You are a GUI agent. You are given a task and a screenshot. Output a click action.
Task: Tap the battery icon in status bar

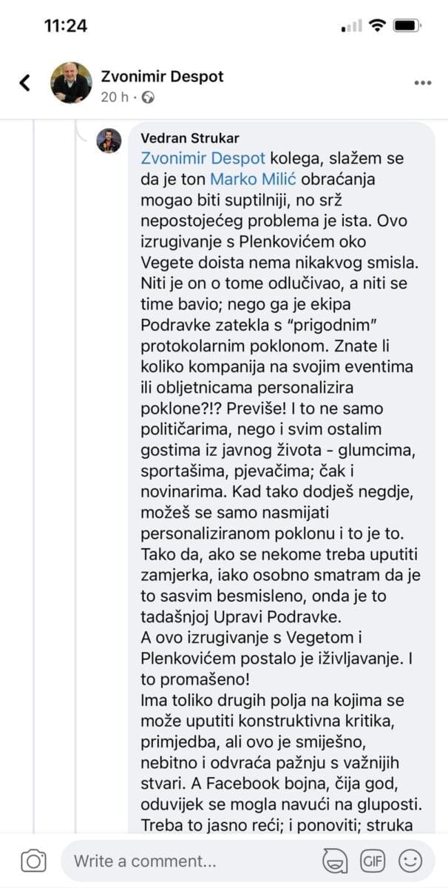407,25
